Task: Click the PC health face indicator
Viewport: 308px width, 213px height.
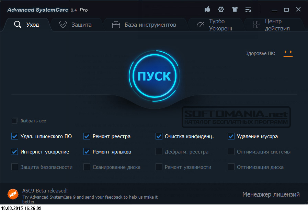Action: point(288,54)
